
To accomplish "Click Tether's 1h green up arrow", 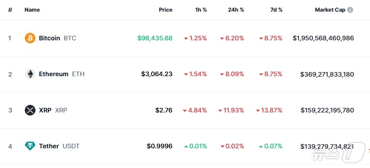I will pyautogui.click(x=186, y=146).
